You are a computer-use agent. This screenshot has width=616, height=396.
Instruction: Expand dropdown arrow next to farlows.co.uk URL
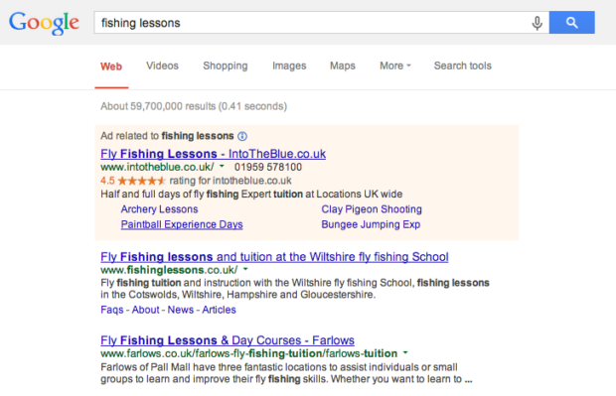[x=405, y=353]
